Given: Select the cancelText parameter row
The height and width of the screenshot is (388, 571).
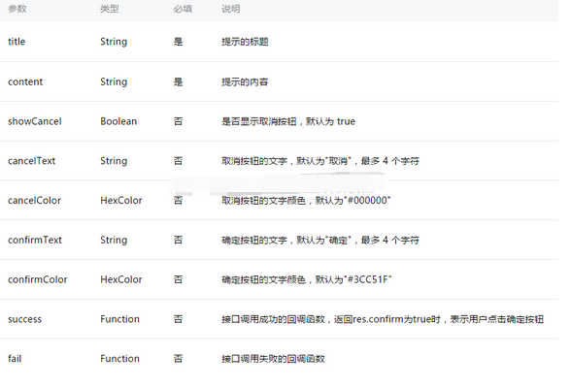Looking at the screenshot, I should pyautogui.click(x=279, y=161).
